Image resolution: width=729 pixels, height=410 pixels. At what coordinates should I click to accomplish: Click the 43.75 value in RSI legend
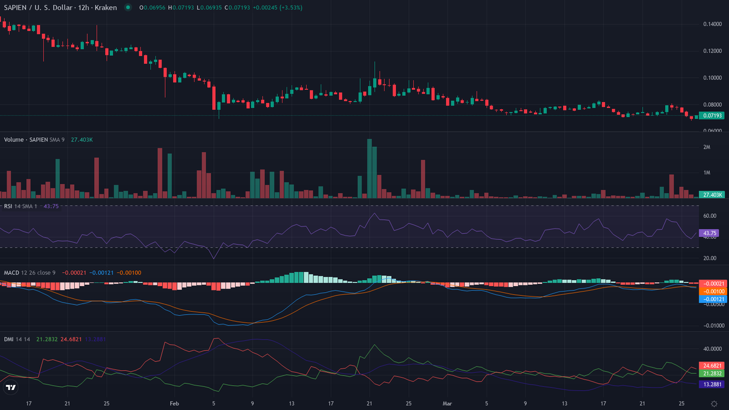[52, 206]
